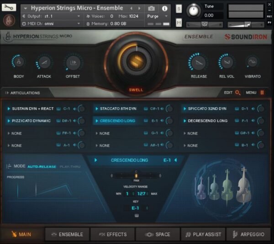Click keyboard icon for Sustain Dyn + React
This screenshot has width=274, height=244.
click(x=58, y=109)
